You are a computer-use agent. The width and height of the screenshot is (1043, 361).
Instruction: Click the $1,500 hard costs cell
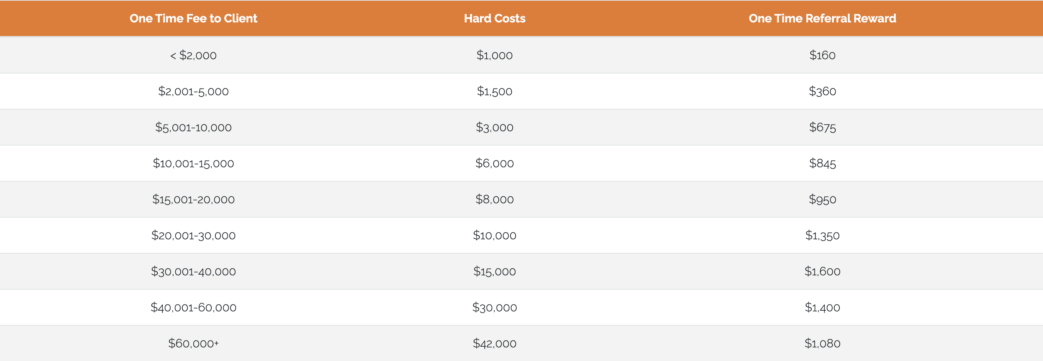tap(494, 91)
